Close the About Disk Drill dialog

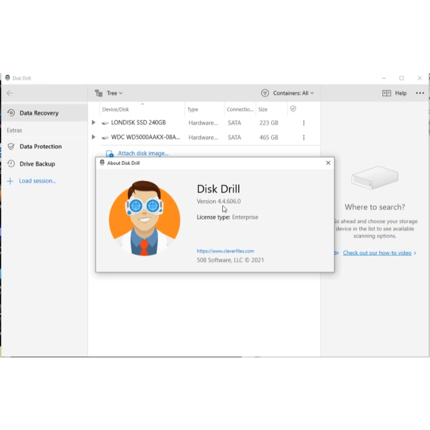pyautogui.click(x=328, y=163)
